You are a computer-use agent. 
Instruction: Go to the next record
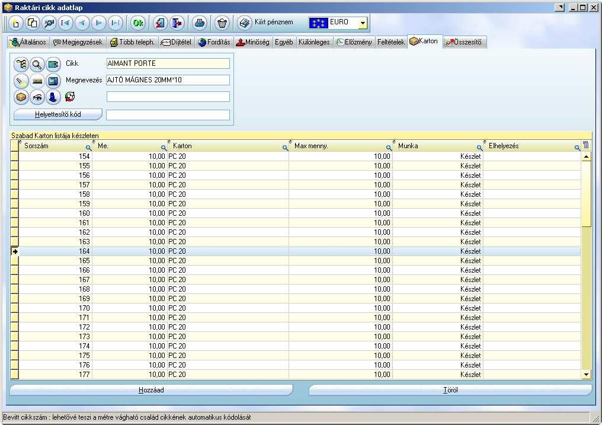[x=99, y=24]
